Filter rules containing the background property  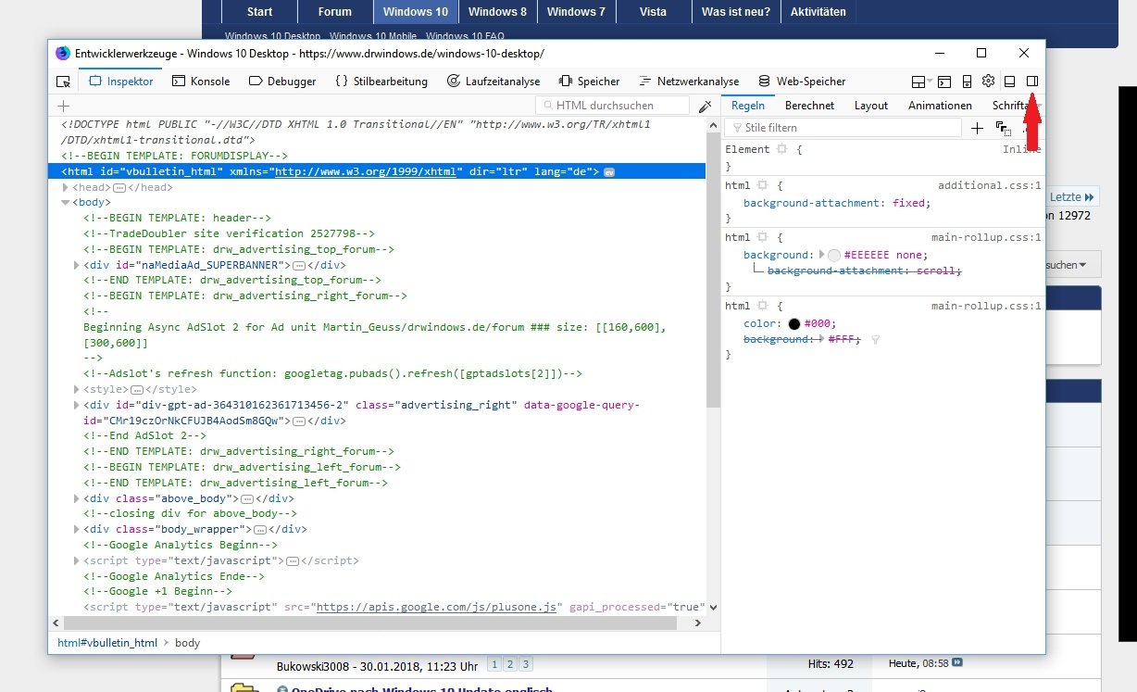pyautogui.click(x=875, y=340)
